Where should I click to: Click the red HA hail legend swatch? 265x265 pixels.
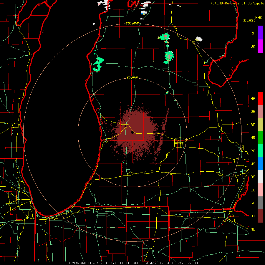(x=260, y=98)
